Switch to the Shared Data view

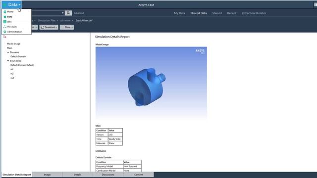[x=199, y=13]
